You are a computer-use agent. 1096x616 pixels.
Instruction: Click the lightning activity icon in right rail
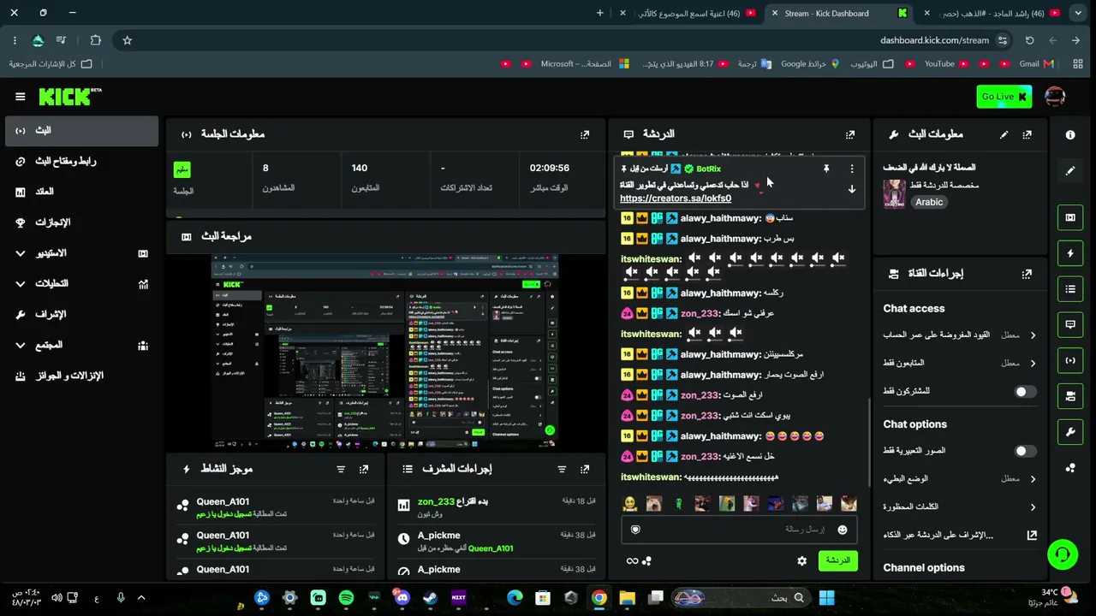1070,253
